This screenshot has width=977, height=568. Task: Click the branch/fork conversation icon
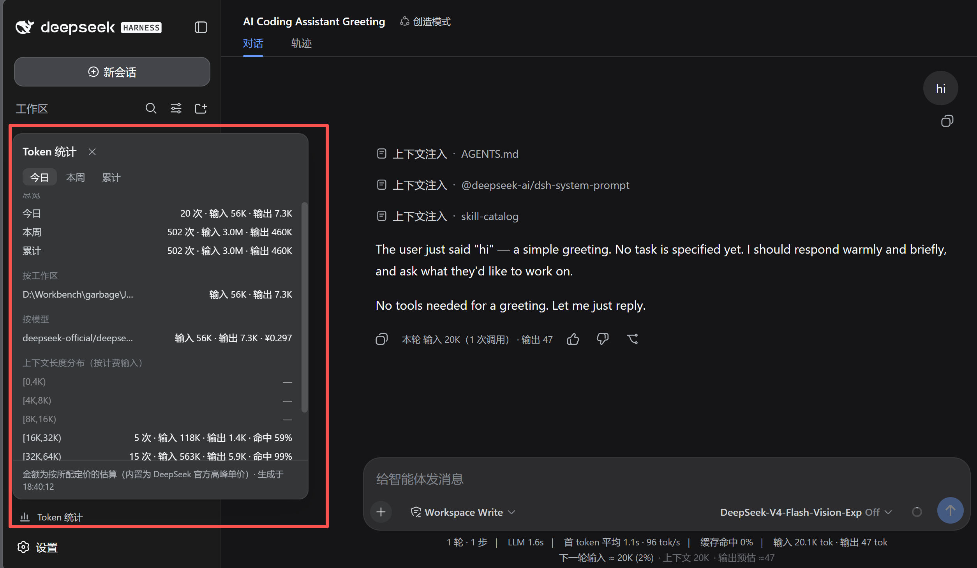pyautogui.click(x=632, y=339)
